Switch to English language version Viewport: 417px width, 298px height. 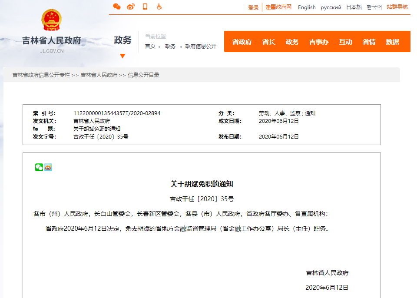coord(307,7)
